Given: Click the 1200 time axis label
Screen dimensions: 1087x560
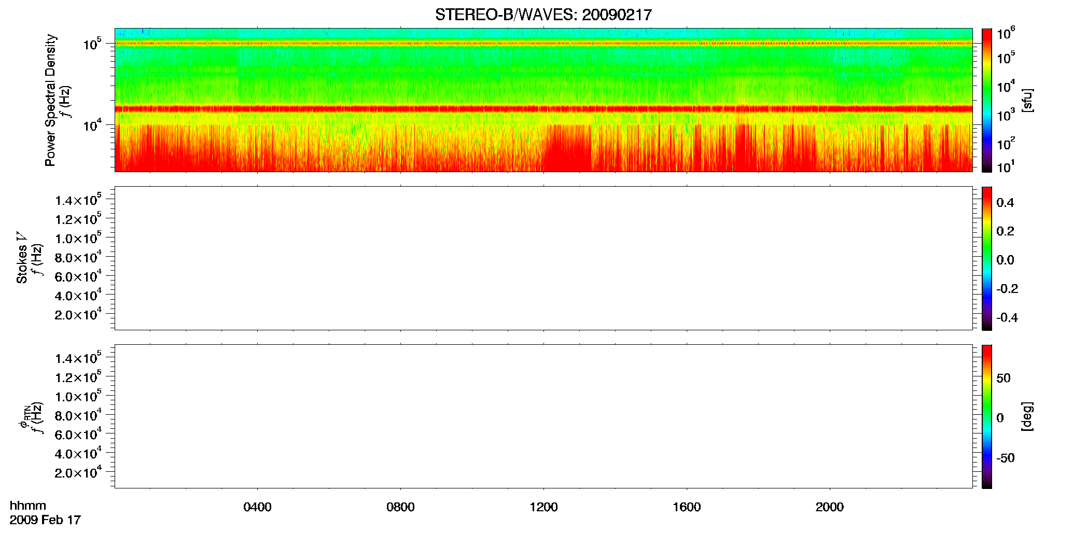Looking at the screenshot, I should (543, 507).
